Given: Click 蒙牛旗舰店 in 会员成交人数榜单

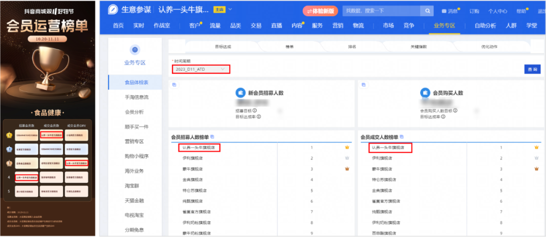Looking at the screenshot, I should click(382, 169).
